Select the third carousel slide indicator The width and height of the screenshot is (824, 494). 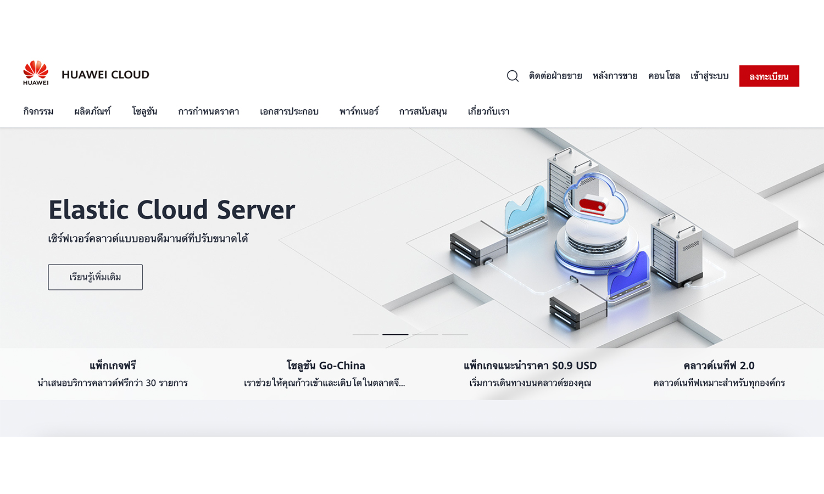(x=425, y=334)
